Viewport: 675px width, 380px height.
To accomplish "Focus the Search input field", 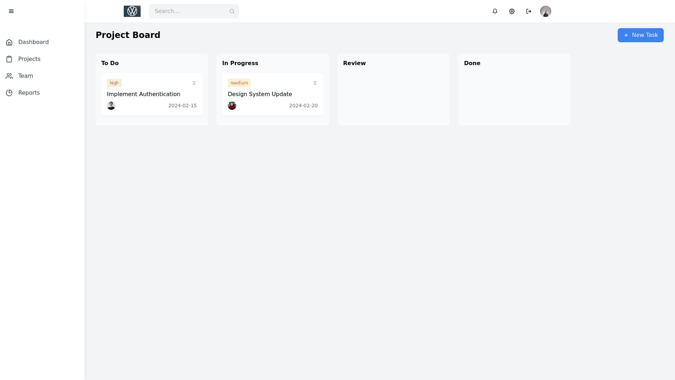I will point(190,11).
